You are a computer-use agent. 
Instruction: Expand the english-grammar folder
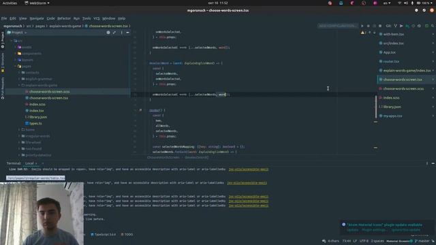(20, 79)
